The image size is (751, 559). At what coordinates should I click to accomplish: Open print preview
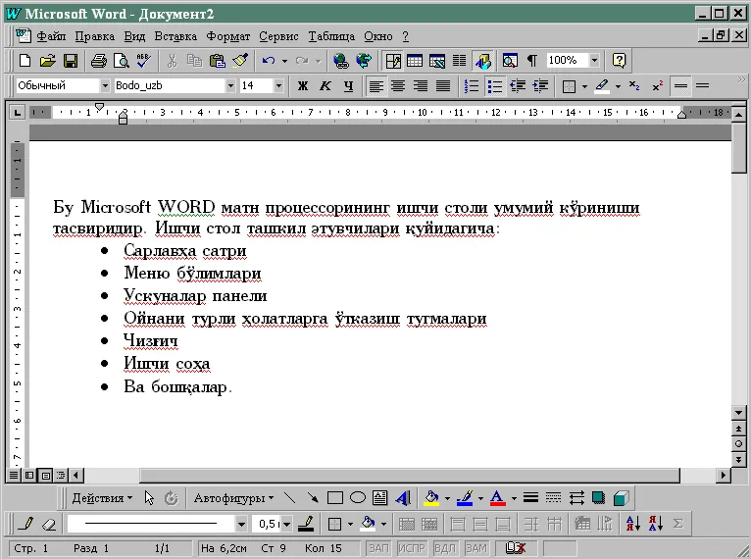point(122,61)
